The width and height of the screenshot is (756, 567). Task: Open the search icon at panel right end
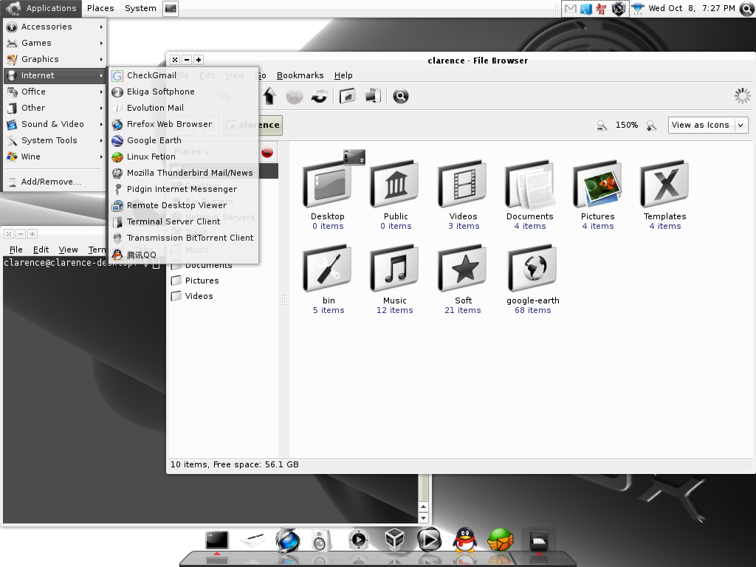point(746,8)
